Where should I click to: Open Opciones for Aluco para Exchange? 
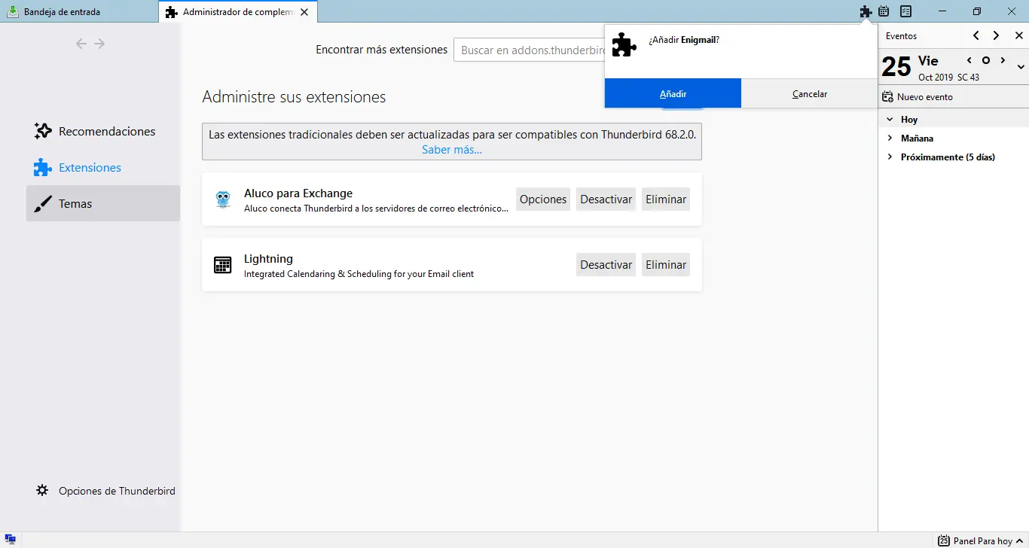pyautogui.click(x=543, y=199)
